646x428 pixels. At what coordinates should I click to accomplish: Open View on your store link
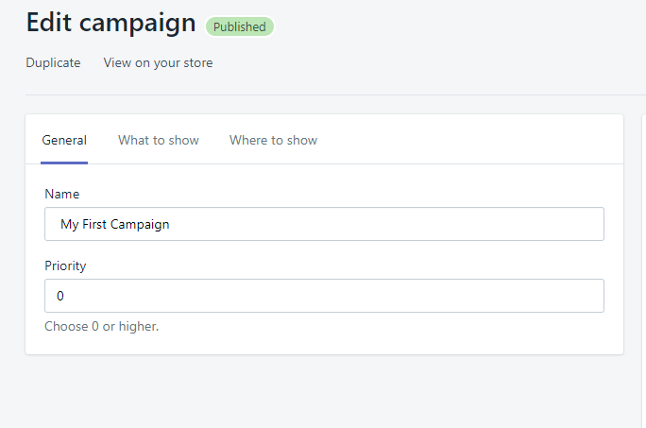(x=158, y=63)
